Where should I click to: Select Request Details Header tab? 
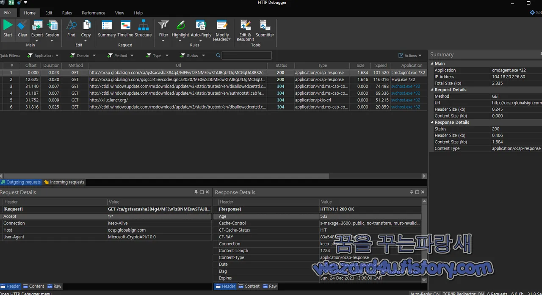pos(10,286)
